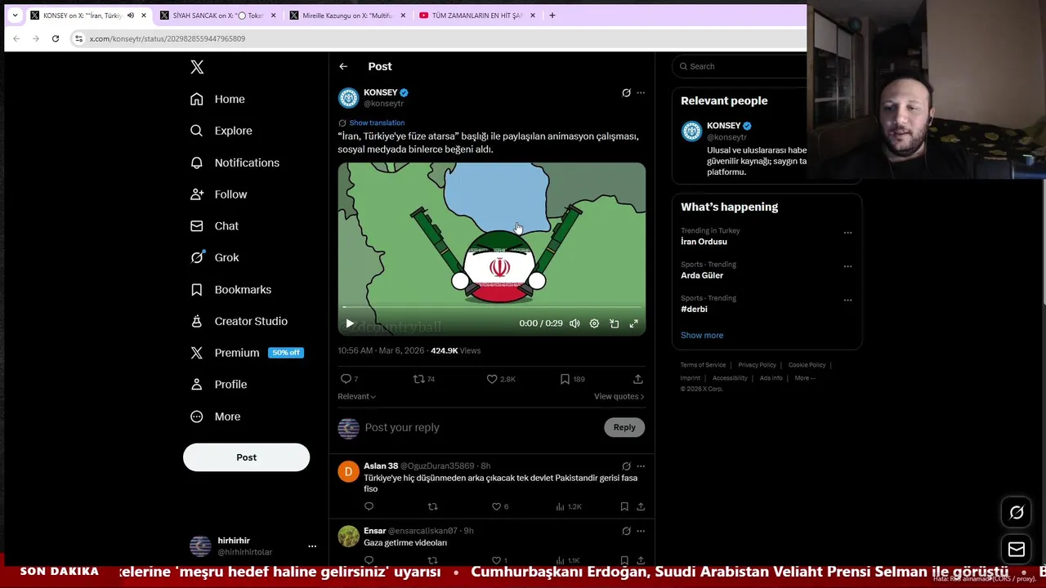Share Aslan 38's reply
This screenshot has width=1046, height=588.
pos(641,506)
